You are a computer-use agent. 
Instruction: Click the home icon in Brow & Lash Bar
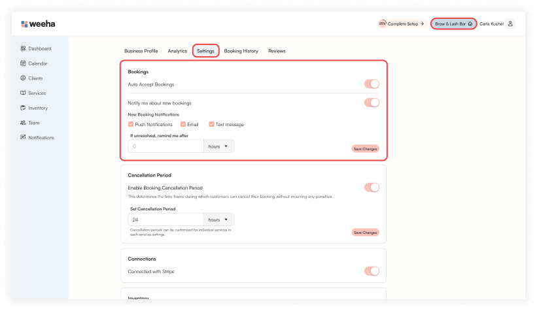(470, 24)
